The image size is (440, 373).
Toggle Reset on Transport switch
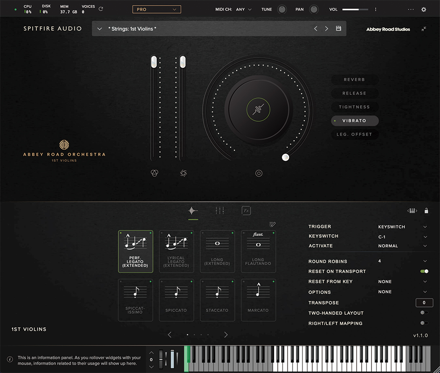point(424,271)
